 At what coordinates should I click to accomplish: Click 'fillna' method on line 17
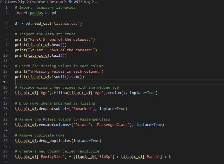pyautogui.click(x=60, y=93)
